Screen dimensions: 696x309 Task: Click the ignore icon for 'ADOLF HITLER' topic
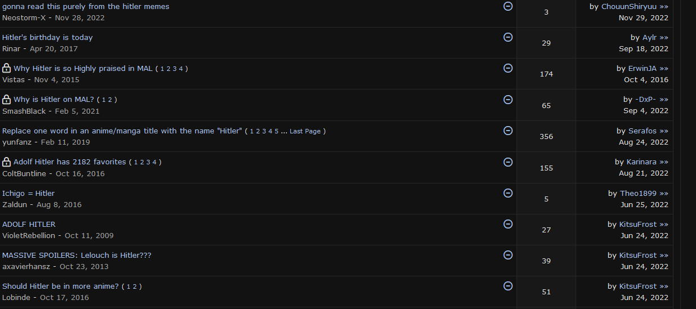point(508,224)
